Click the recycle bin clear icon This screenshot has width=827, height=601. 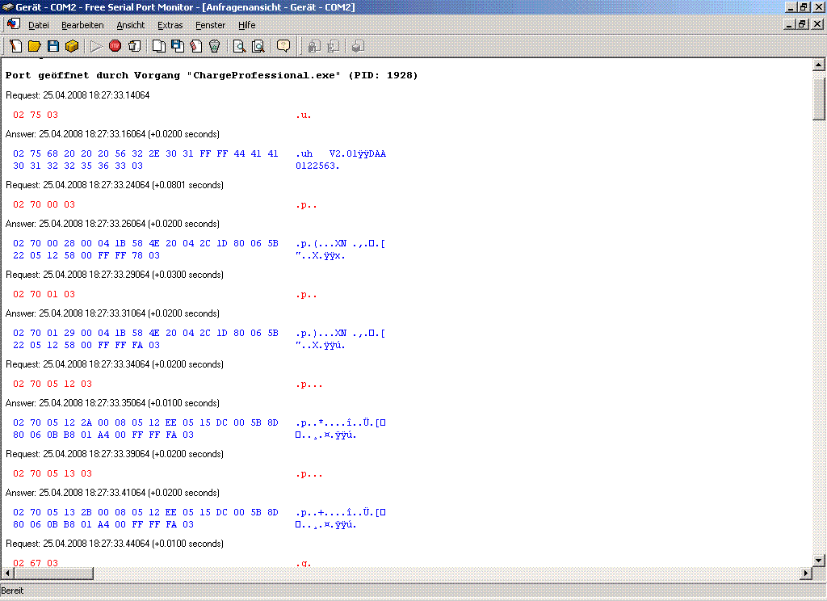(x=215, y=46)
